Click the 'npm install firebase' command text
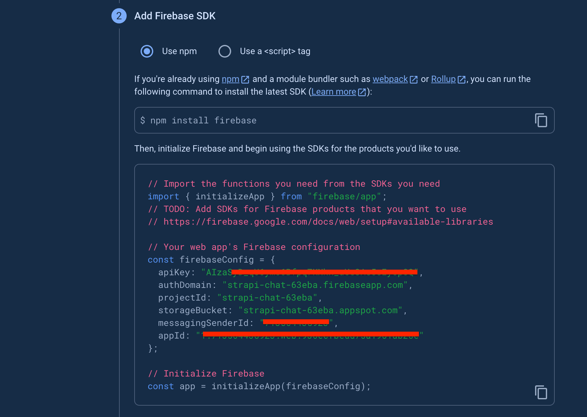The width and height of the screenshot is (587, 417). [x=203, y=121]
